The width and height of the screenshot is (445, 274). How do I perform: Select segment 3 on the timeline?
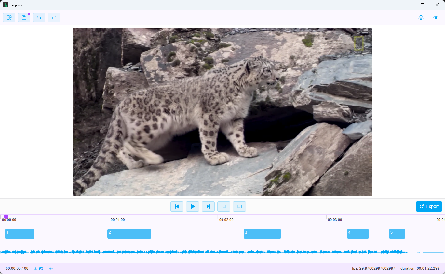point(262,234)
